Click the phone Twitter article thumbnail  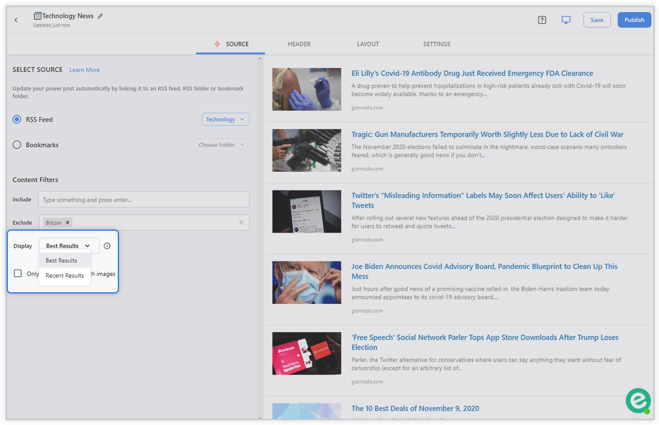pos(307,211)
